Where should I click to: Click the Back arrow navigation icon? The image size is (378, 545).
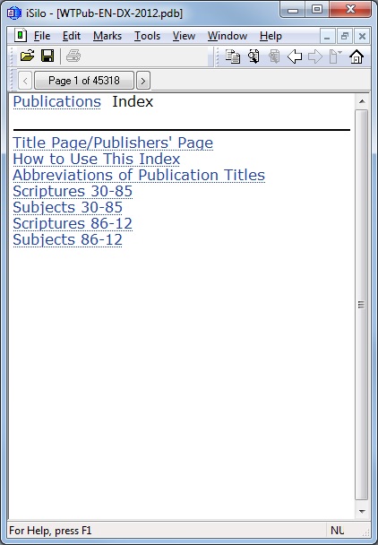pyautogui.click(x=295, y=56)
